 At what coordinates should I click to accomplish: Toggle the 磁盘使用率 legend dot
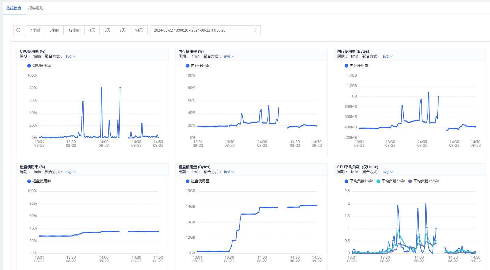(29, 181)
